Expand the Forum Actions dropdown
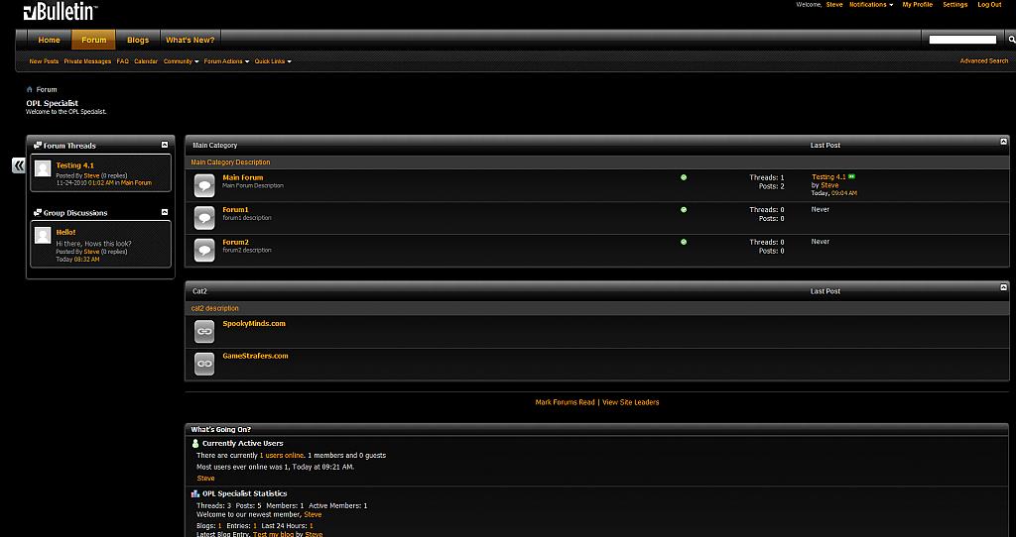1016x537 pixels. tap(226, 61)
